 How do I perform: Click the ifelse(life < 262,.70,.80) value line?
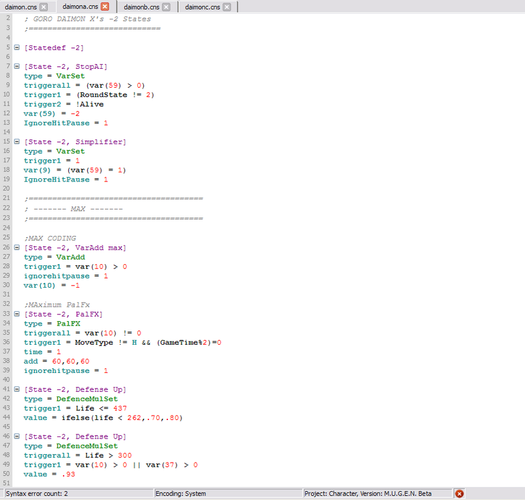103,417
